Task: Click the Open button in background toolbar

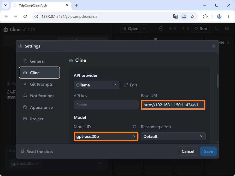Action: [x=131, y=28]
